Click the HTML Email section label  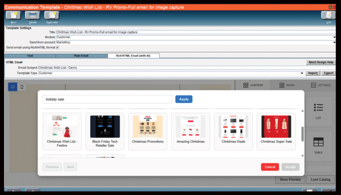click(14, 62)
